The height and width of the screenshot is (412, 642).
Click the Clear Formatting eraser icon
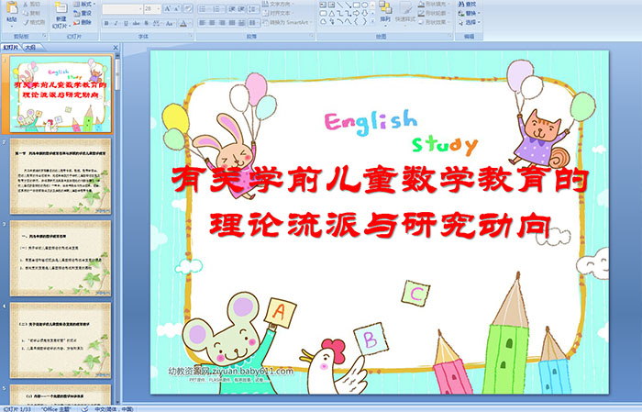188,8
